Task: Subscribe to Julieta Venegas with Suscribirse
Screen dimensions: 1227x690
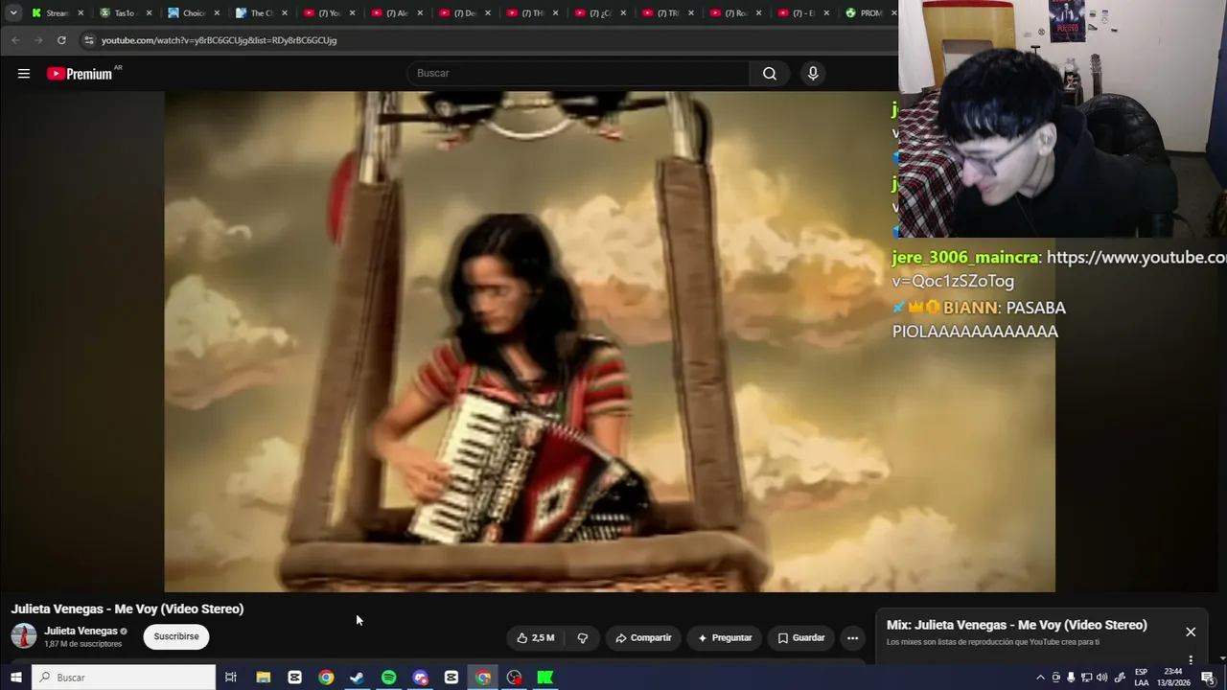Action: [x=176, y=636]
